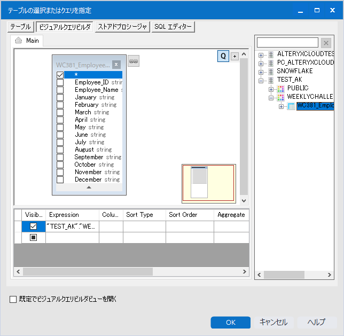Open the ストアドプロシージャ tab
The width and height of the screenshot is (344, 336).
tap(122, 27)
